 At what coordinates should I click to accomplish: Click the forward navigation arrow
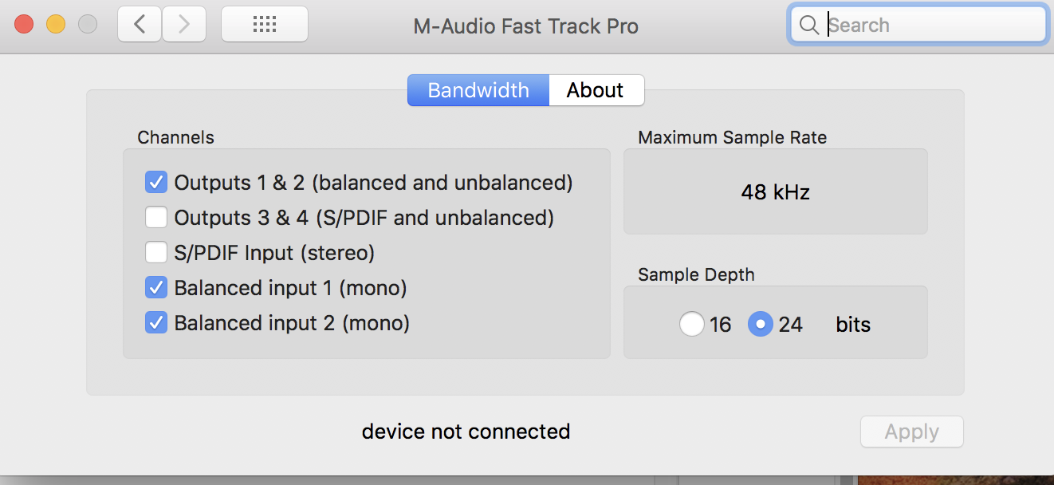click(184, 25)
